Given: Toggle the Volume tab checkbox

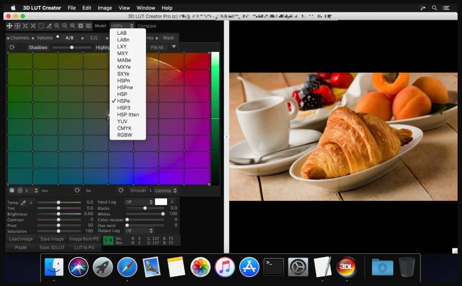Looking at the screenshot, I should coord(33,38).
